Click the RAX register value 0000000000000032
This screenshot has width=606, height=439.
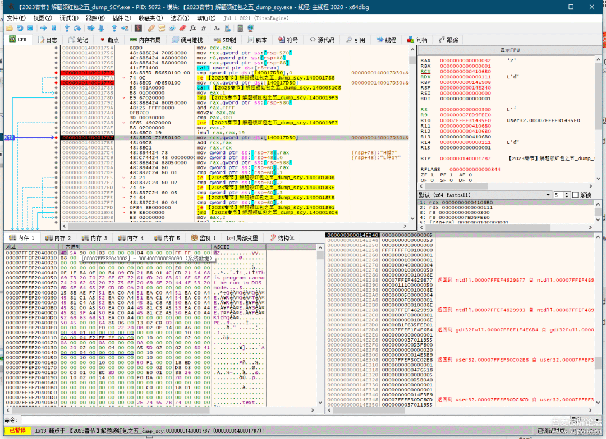[x=465, y=60]
